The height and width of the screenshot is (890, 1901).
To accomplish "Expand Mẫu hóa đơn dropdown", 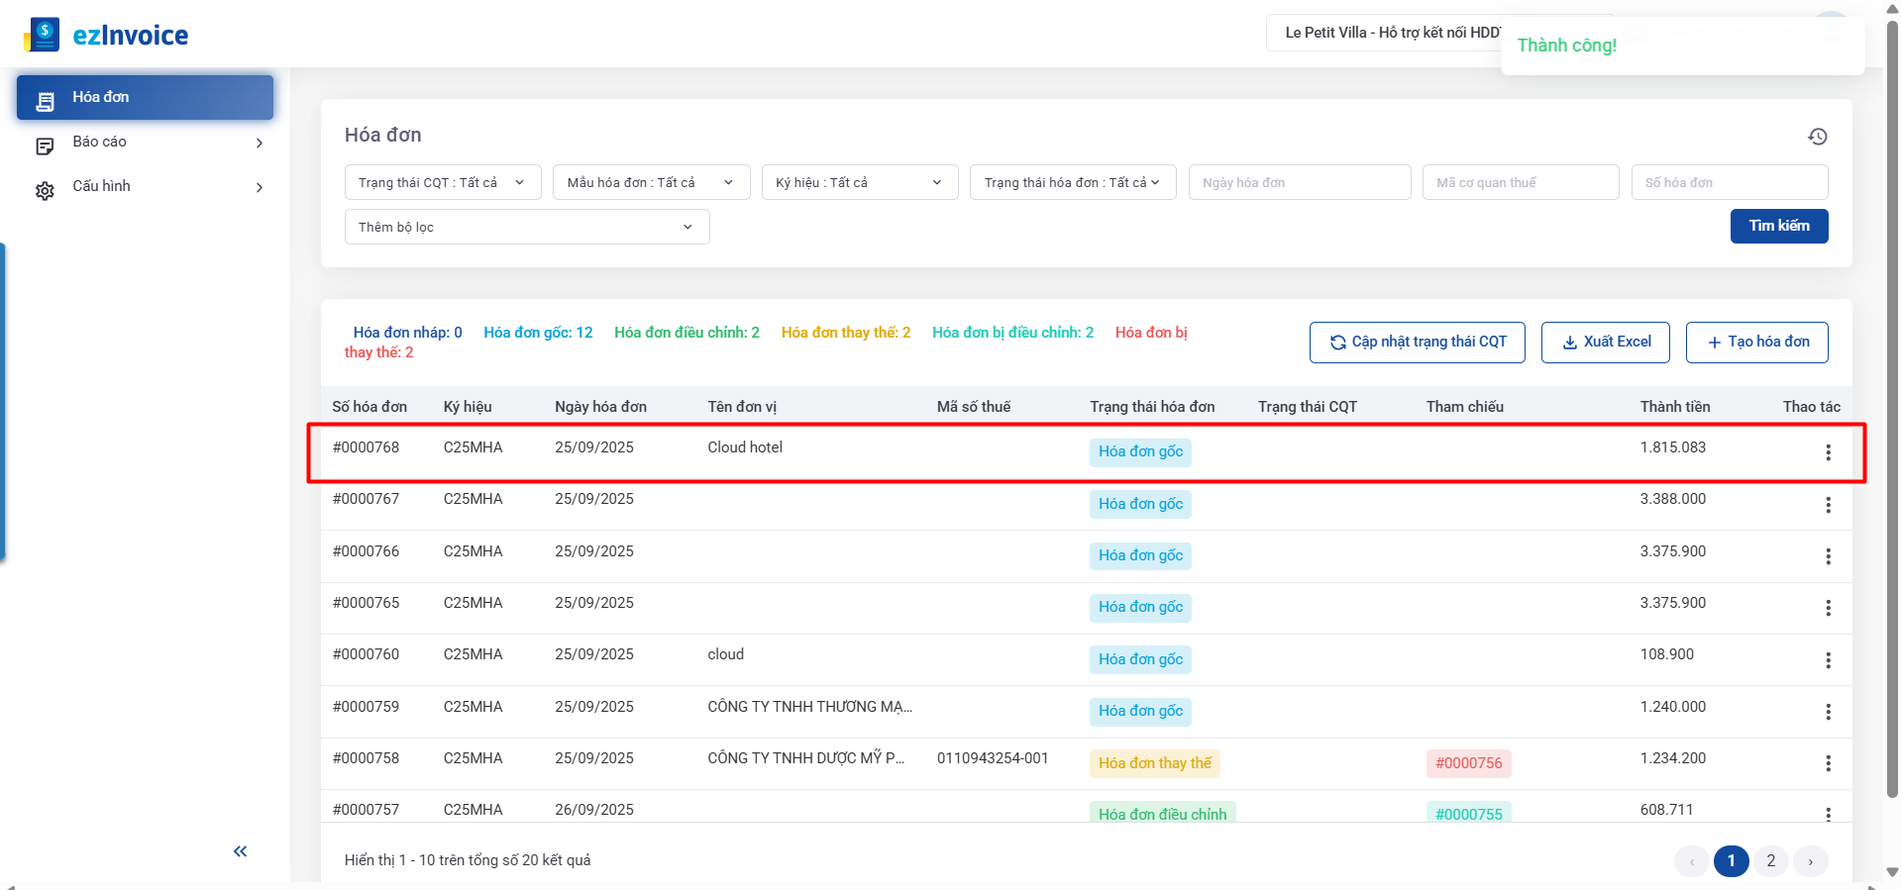I will tap(650, 183).
